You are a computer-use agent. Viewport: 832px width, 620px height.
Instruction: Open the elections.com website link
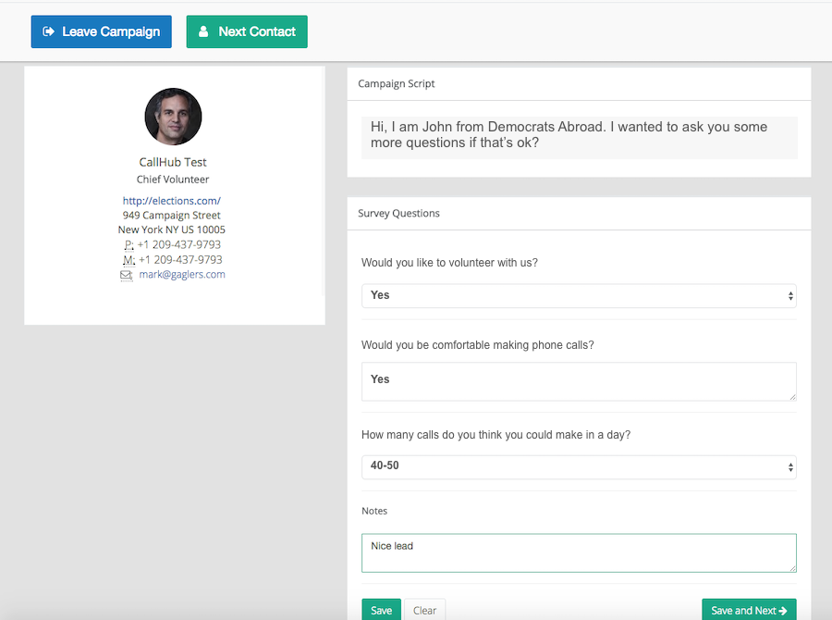(x=171, y=201)
